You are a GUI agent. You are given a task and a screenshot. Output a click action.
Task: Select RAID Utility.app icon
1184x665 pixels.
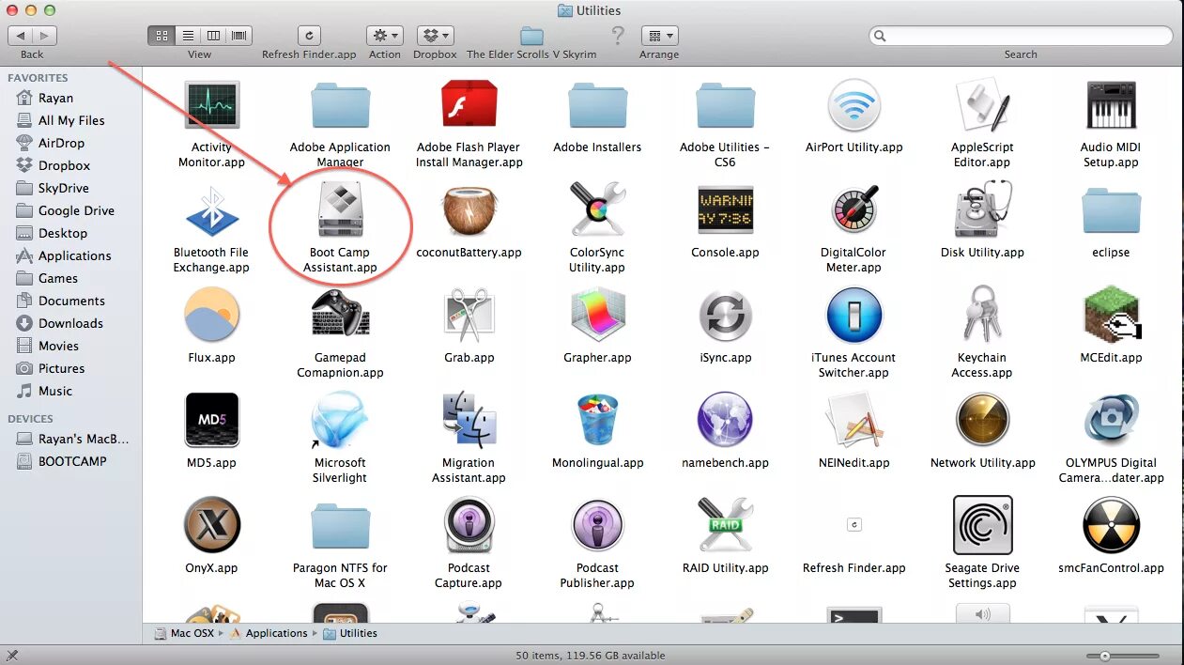click(725, 526)
